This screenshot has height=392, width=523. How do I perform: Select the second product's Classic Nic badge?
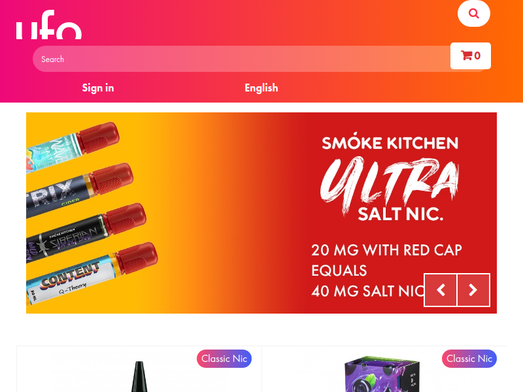pyautogui.click(x=469, y=359)
